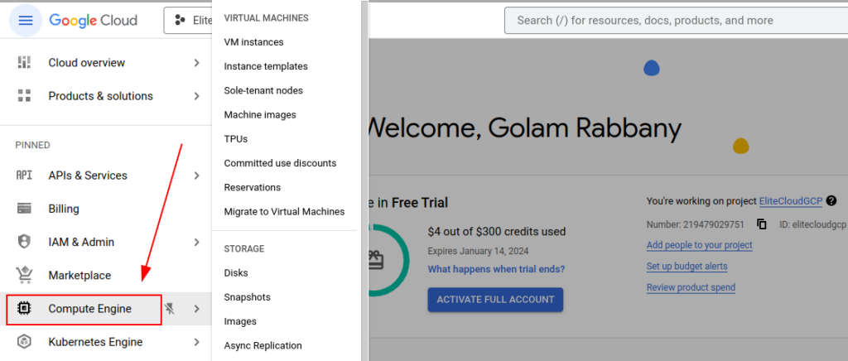Open the Set up budget alerts link
The image size is (848, 361).
pyautogui.click(x=687, y=267)
